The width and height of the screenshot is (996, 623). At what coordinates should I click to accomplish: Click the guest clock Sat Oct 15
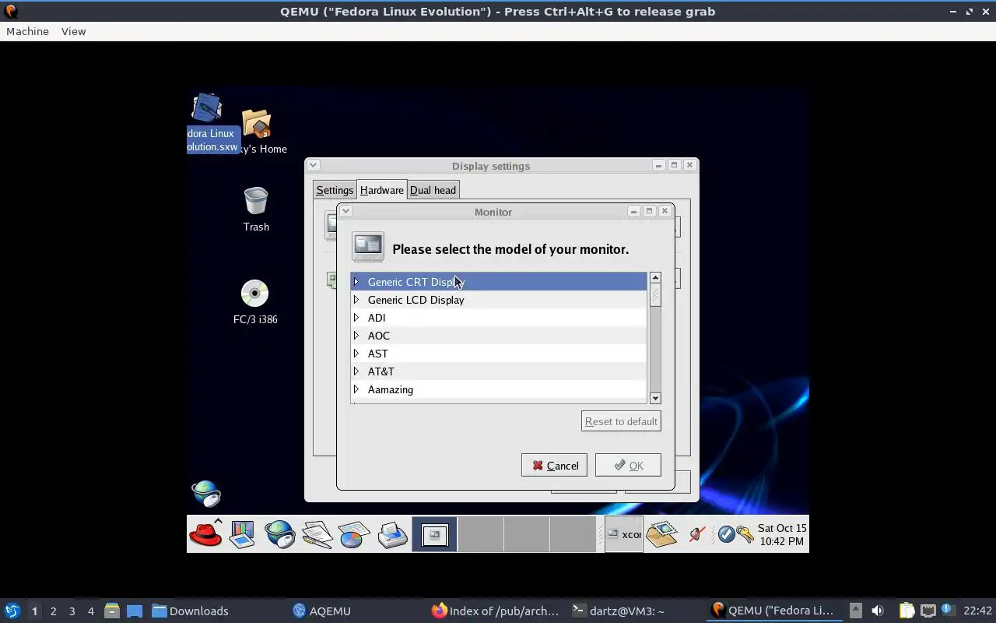[782, 534]
